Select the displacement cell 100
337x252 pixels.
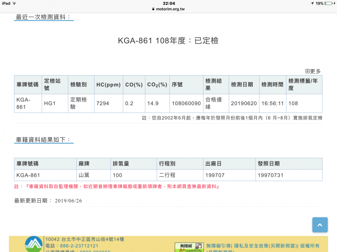133,175
